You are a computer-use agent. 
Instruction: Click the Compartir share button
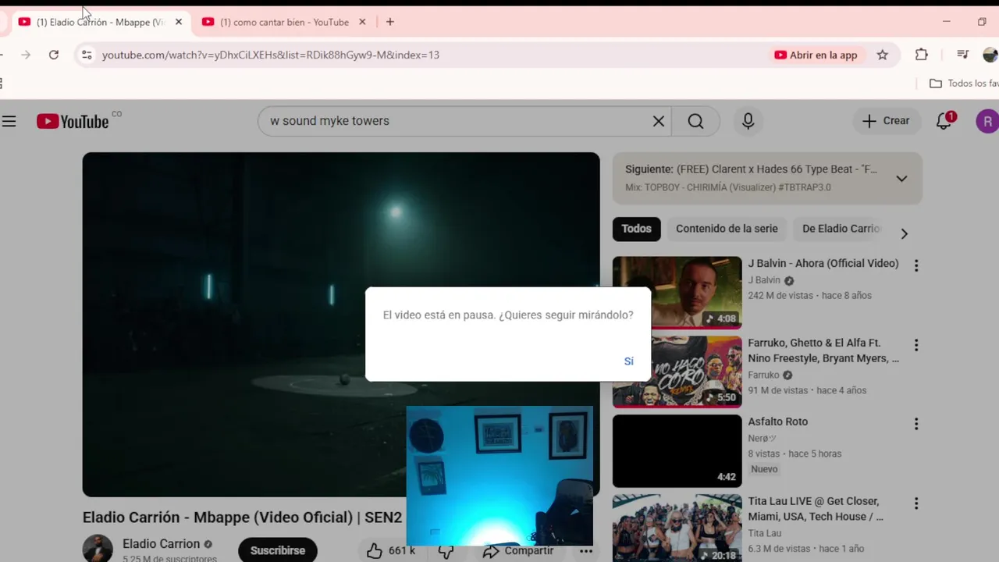pos(518,550)
